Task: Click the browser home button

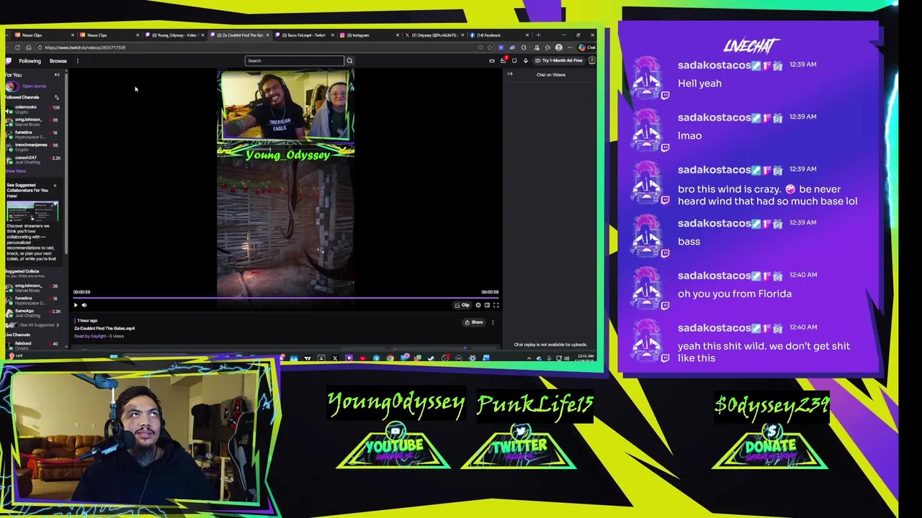Action: coord(28,47)
